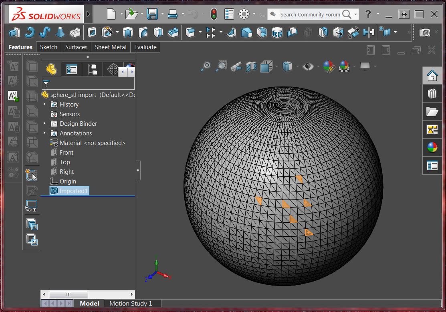
Task: Click the Save icon
Action: (x=152, y=14)
